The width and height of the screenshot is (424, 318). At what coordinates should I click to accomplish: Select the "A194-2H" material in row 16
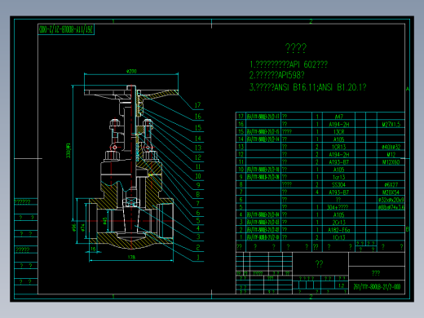[x=338, y=124]
